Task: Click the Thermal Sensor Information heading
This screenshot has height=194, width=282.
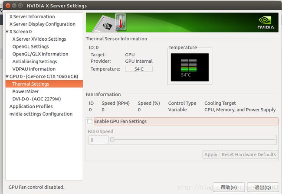Action: tap(116, 39)
